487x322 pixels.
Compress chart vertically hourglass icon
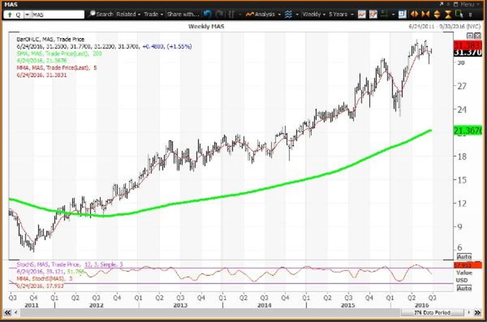click(448, 14)
